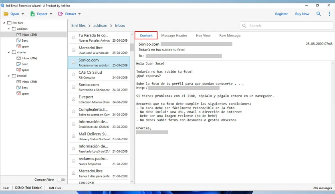Open the Export menu
Screen dimensions: 335x194
[x=39, y=14]
